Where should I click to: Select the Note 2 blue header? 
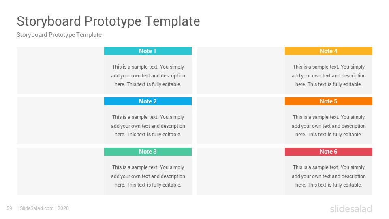tap(148, 101)
